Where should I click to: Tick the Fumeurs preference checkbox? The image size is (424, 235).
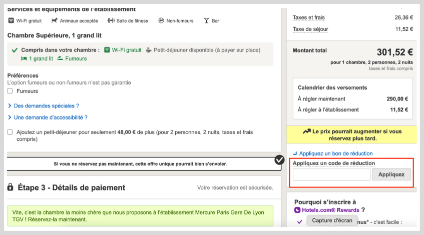click(x=10, y=91)
